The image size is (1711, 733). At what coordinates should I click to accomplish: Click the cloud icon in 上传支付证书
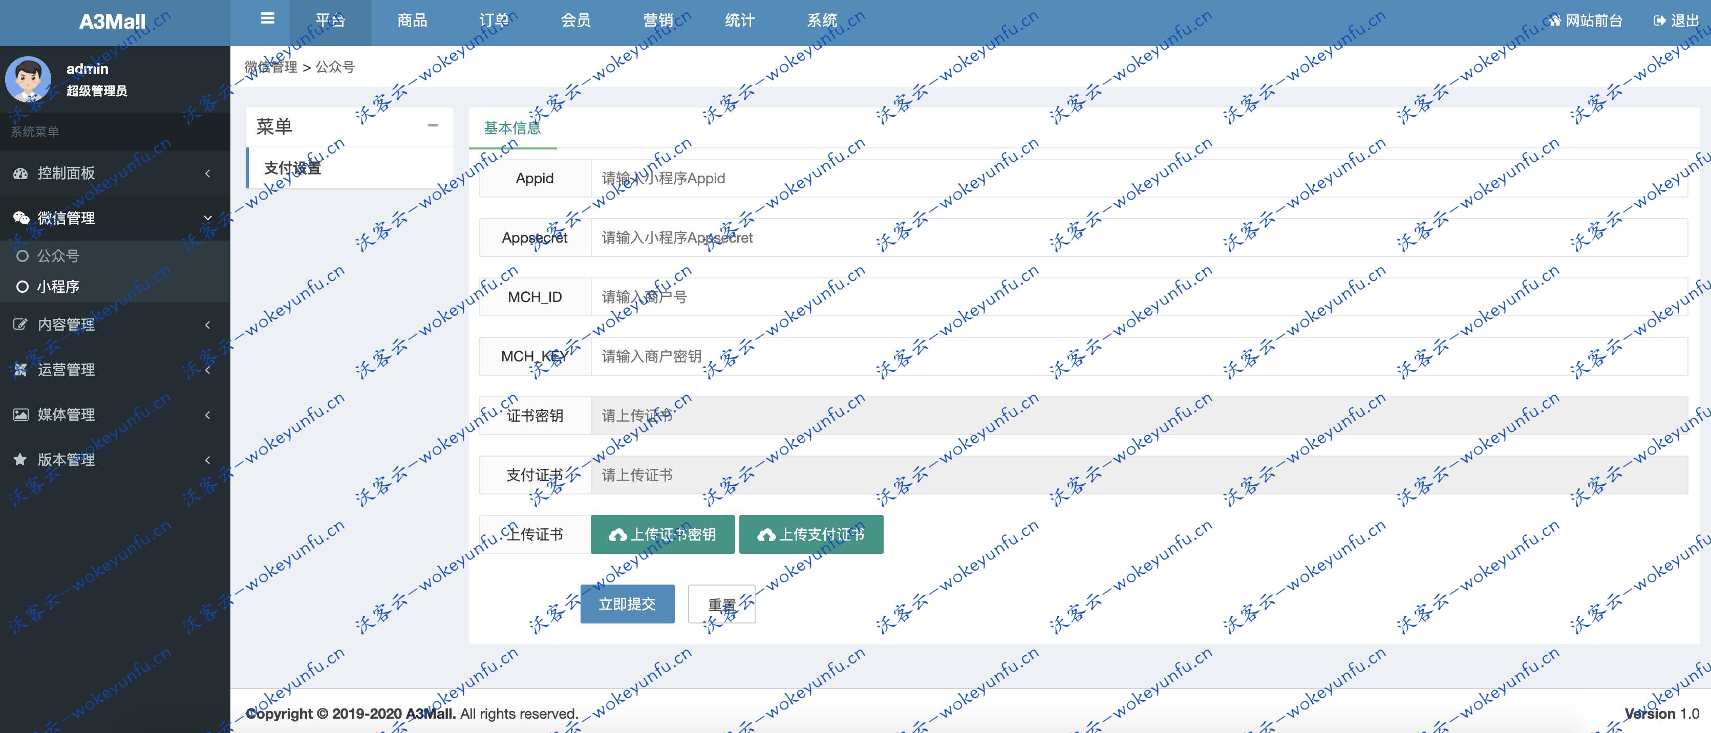point(766,534)
